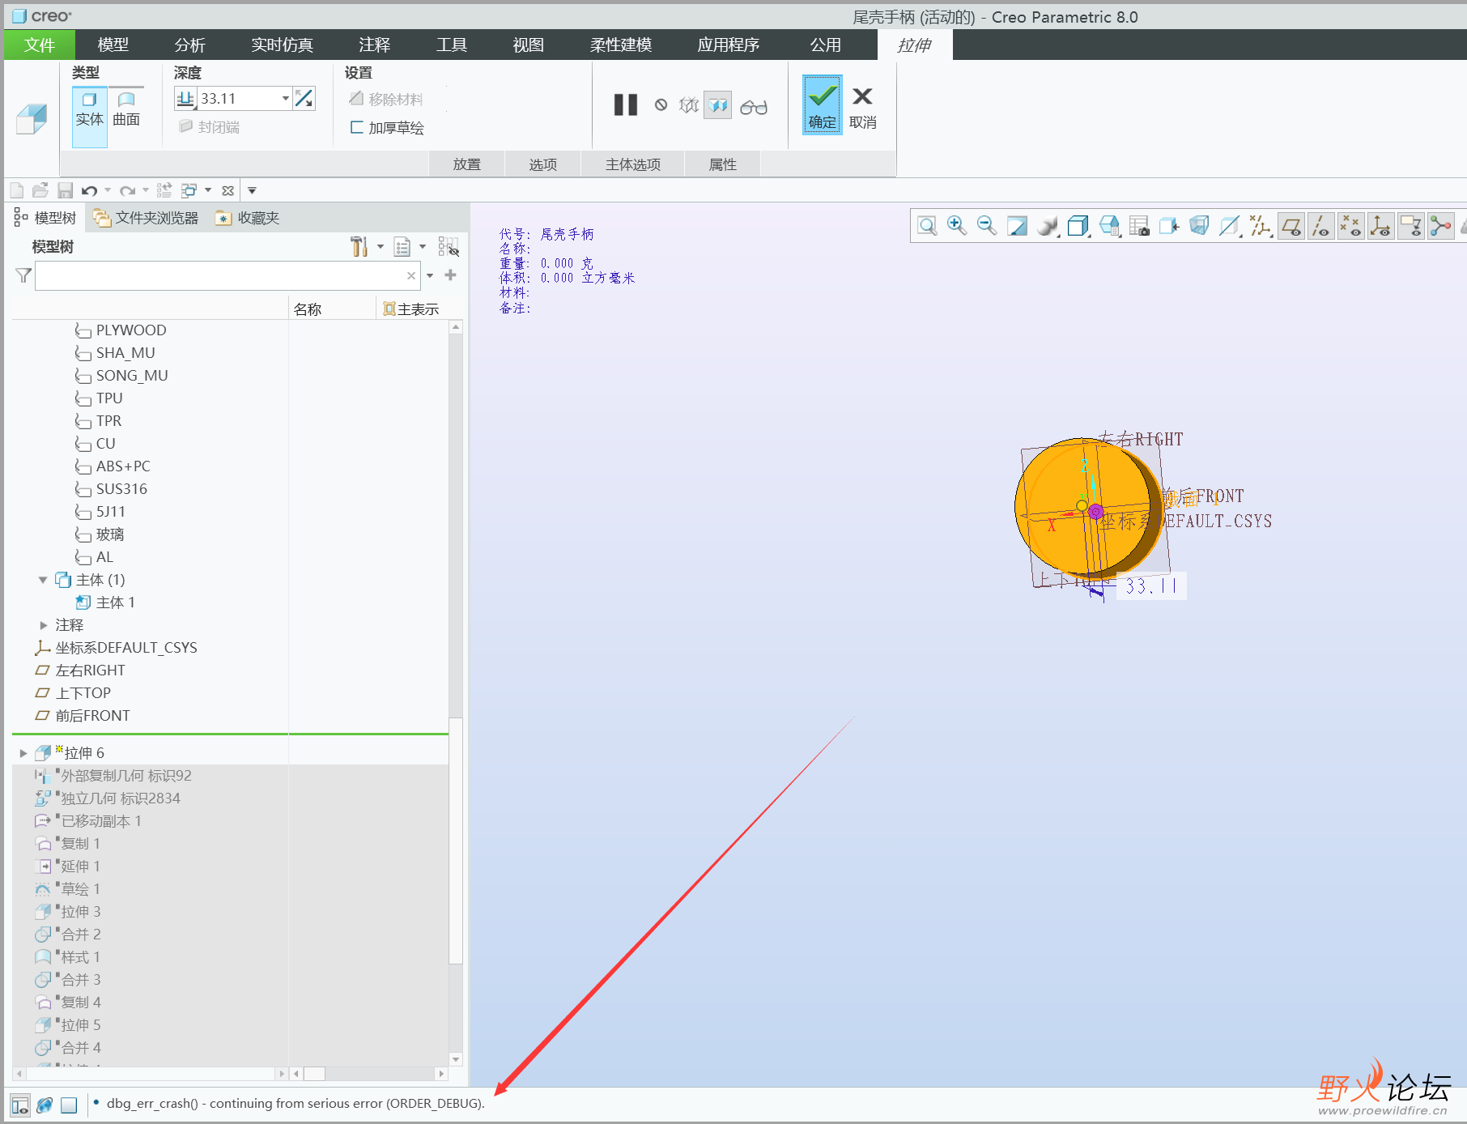The height and width of the screenshot is (1124, 1467).
Task: Toggle point display visibility
Action: [1350, 226]
